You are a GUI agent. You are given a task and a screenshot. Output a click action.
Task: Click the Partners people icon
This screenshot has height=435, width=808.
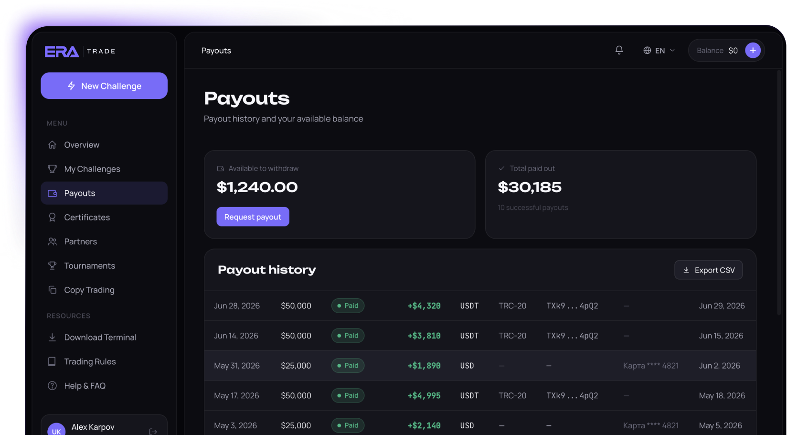(52, 241)
